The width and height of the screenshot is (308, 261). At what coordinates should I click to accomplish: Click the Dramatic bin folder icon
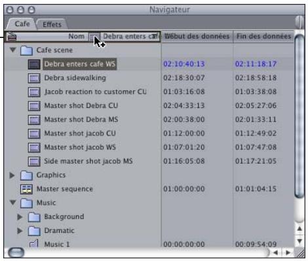tap(34, 231)
